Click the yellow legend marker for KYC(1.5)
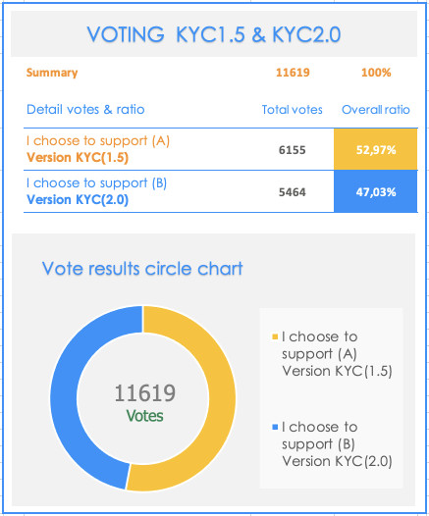Viewport: 429px width, 516px height. pos(275,336)
